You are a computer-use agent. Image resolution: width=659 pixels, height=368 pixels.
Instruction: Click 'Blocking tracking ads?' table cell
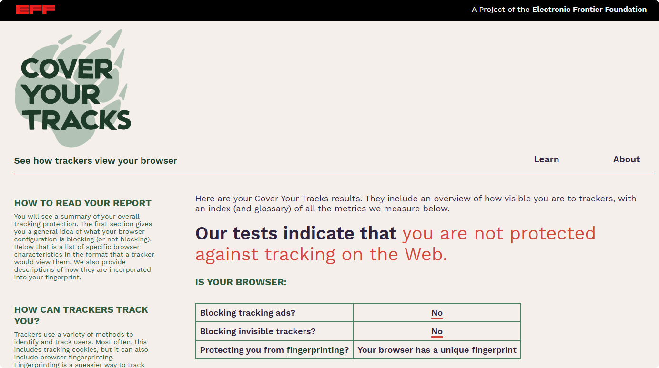[x=274, y=313]
